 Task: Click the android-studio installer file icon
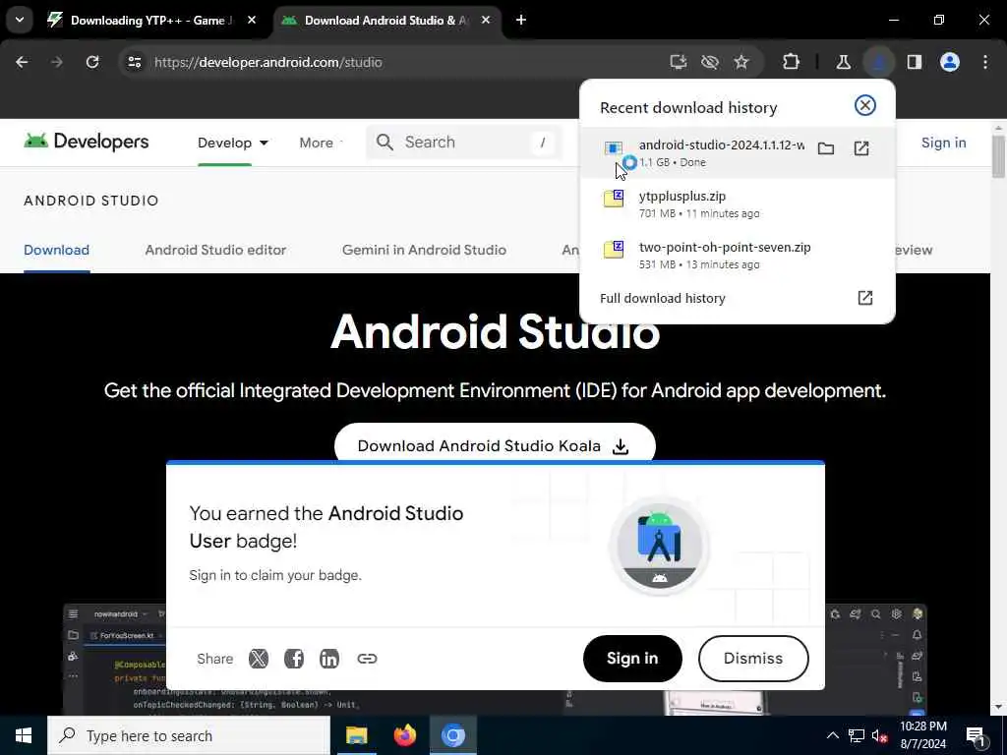614,149
